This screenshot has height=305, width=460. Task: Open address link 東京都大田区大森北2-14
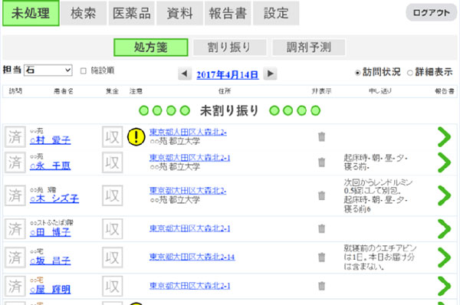coord(192,257)
